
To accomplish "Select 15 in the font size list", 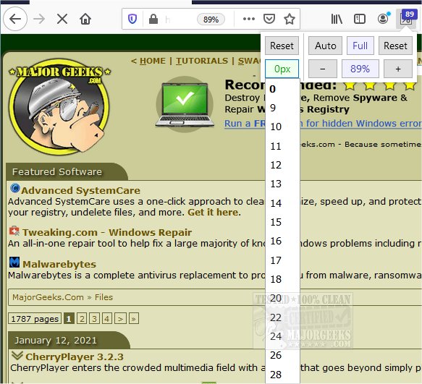I will point(282,222).
